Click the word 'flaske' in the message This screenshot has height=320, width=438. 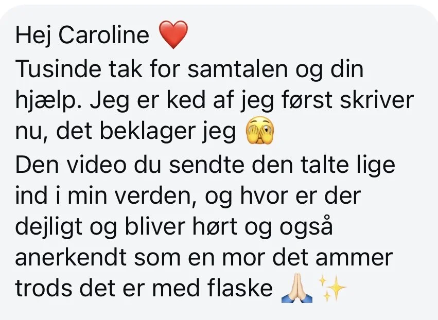(240, 288)
